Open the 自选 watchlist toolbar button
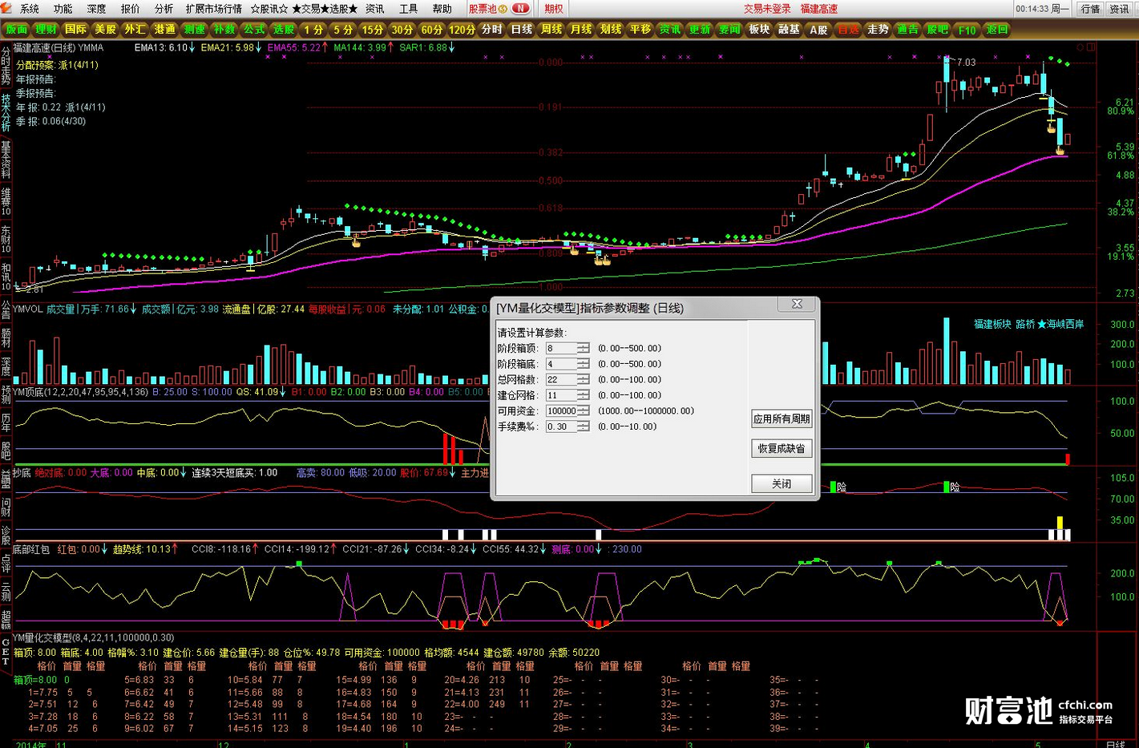Viewport: 1139px width, 748px height. 848,30
